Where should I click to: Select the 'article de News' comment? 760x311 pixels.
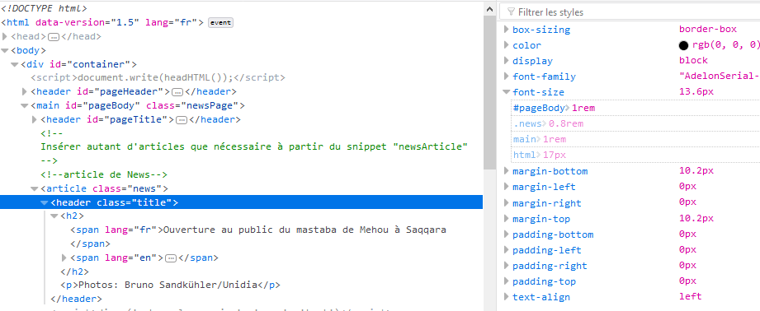[x=104, y=174]
